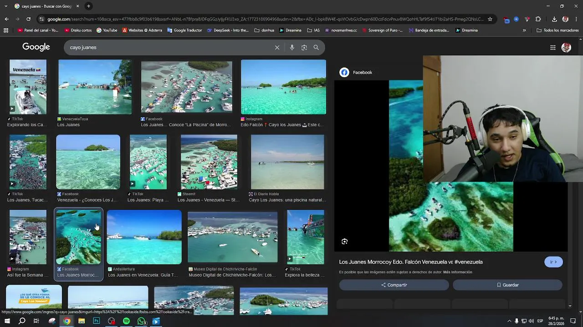Viewport: 583px width, 327px height.
Task: Open the La Piscina de Morrocoy thumbnail
Action: click(x=186, y=87)
